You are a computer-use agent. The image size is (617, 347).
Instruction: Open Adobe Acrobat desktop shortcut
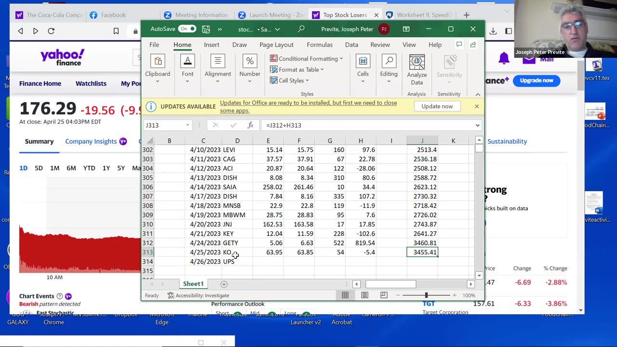pyautogui.click(x=342, y=319)
